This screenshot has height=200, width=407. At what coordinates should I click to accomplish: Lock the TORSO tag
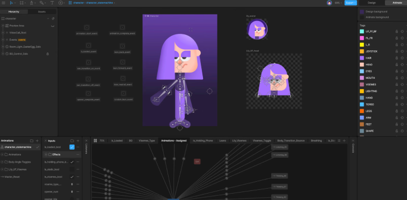[397, 105]
